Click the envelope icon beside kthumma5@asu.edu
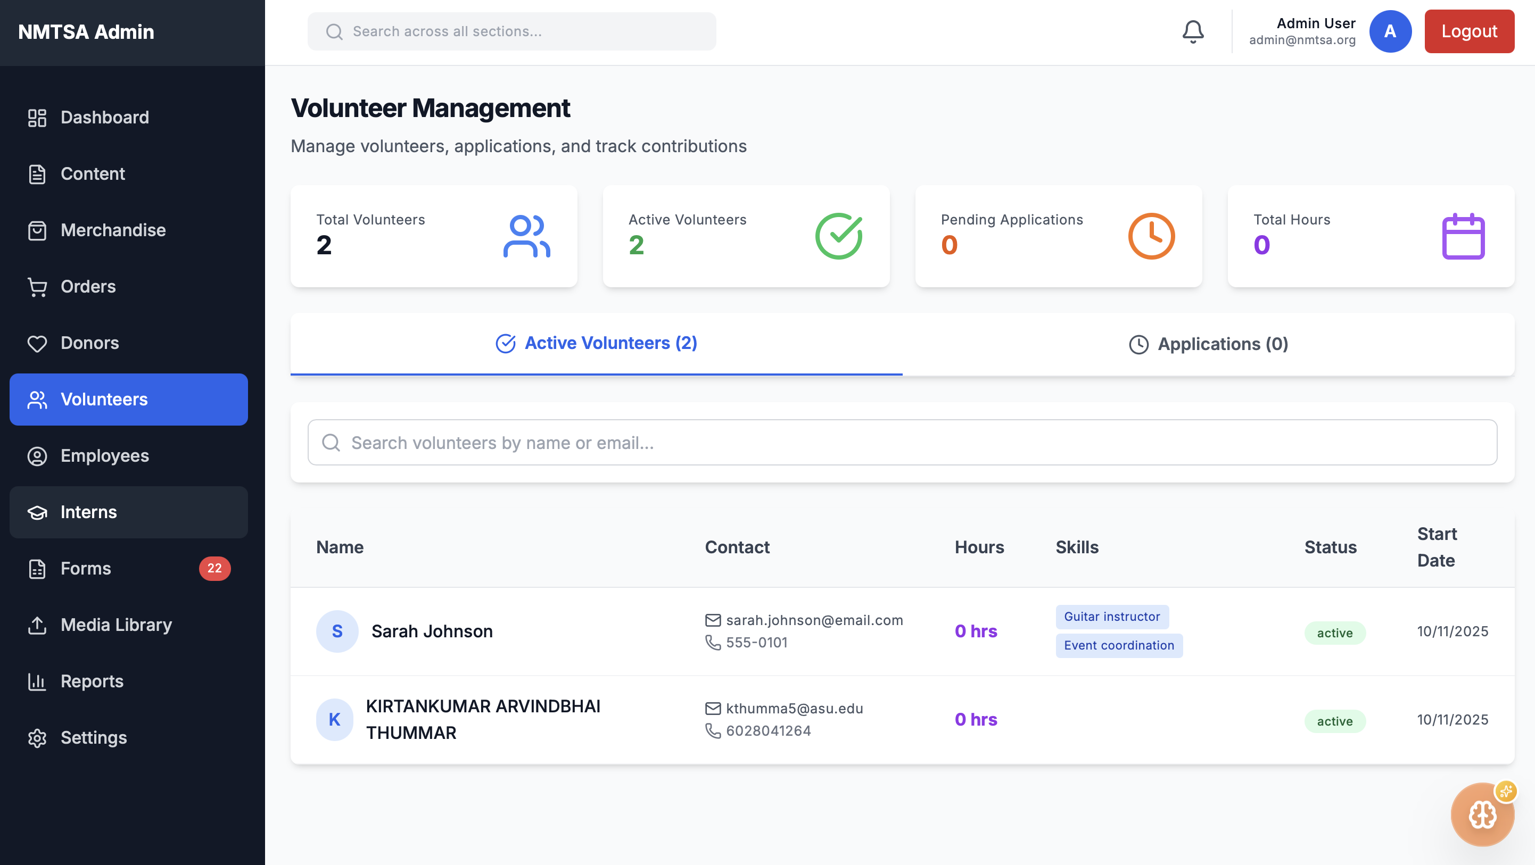Screen dimensions: 1535x865 click(713, 708)
